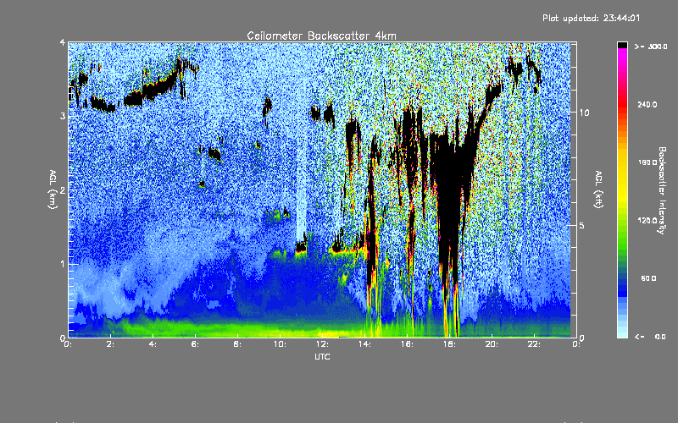Click the "240.0" colorbar label

[647, 104]
